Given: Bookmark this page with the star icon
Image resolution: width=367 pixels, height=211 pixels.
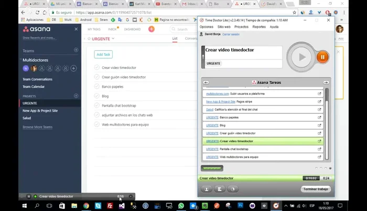Looking at the screenshot, I should (x=295, y=13).
